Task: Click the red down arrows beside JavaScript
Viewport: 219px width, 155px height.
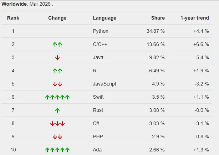Action: pyautogui.click(x=57, y=84)
